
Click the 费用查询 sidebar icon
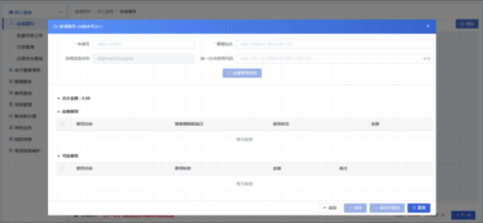[11, 93]
